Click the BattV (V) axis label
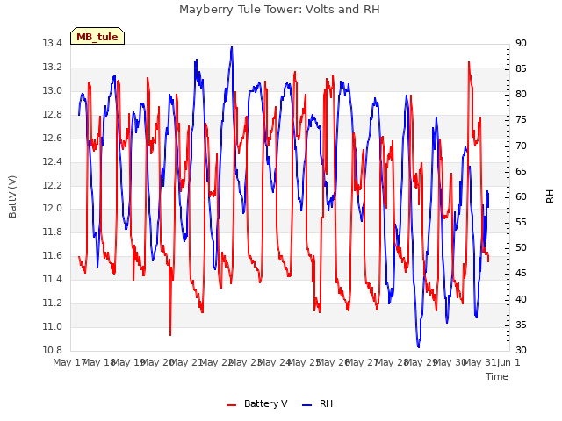The image size is (562, 421). (12, 196)
